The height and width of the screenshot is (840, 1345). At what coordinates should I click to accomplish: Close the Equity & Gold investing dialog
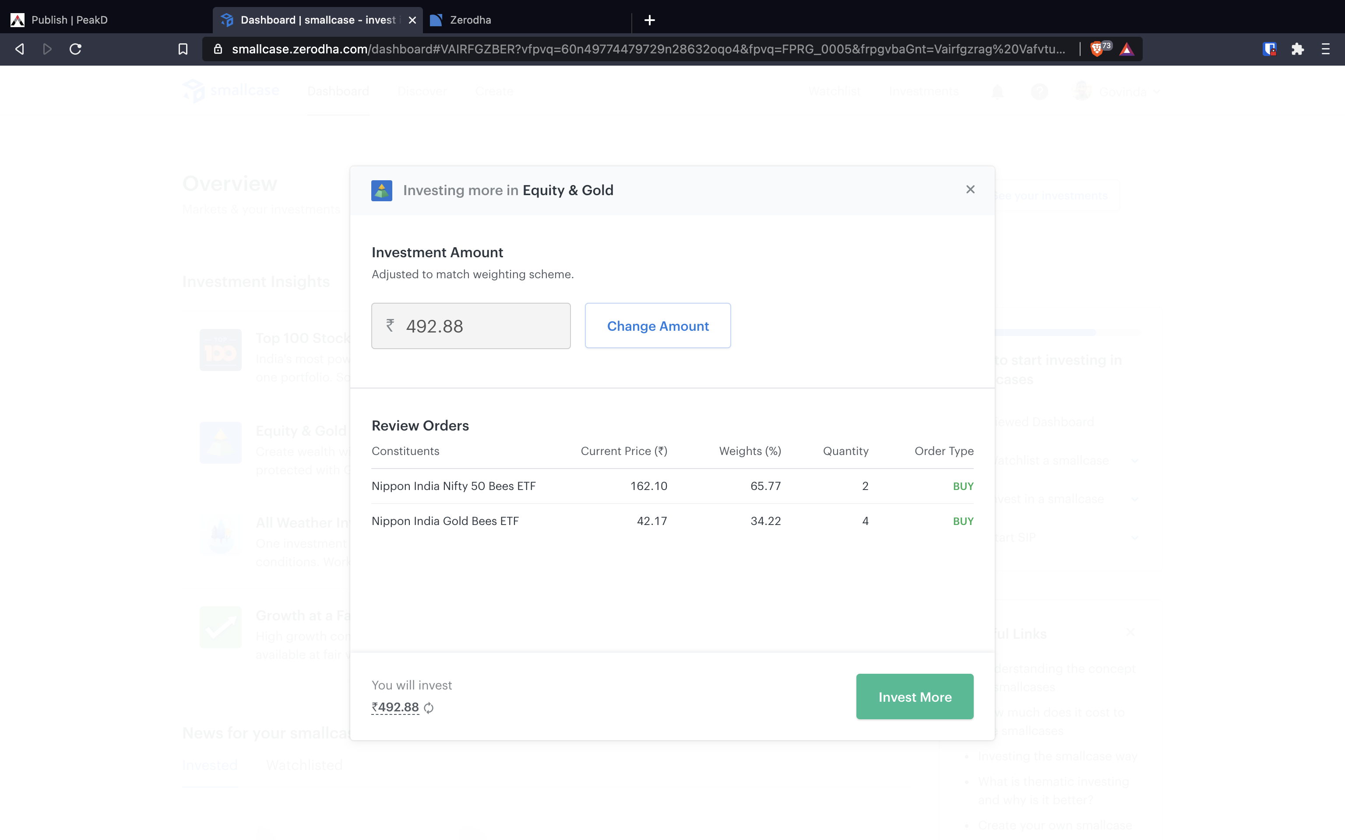(970, 189)
